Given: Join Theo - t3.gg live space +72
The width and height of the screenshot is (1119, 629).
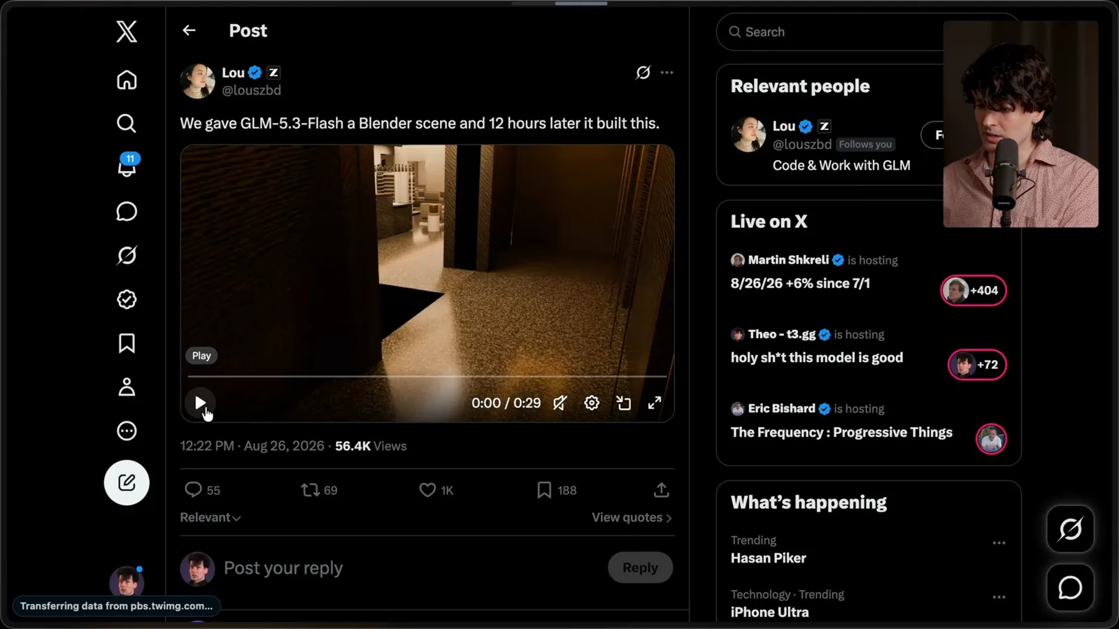Looking at the screenshot, I should click(x=977, y=364).
